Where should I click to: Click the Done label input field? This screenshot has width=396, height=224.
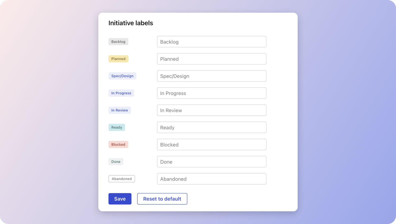(211, 162)
